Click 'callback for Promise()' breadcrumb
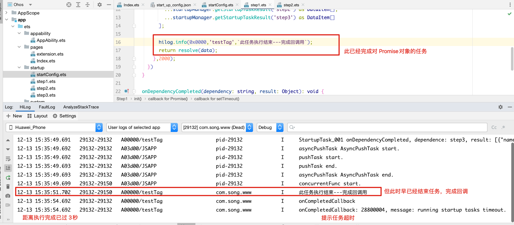The height and width of the screenshot is (225, 514). click(x=168, y=99)
